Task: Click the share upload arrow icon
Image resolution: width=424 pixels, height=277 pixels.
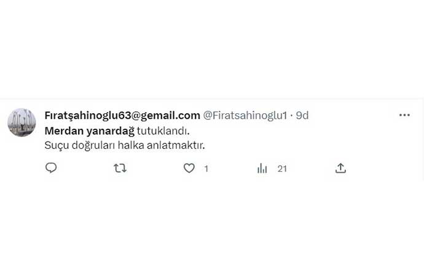Action: coord(340,168)
